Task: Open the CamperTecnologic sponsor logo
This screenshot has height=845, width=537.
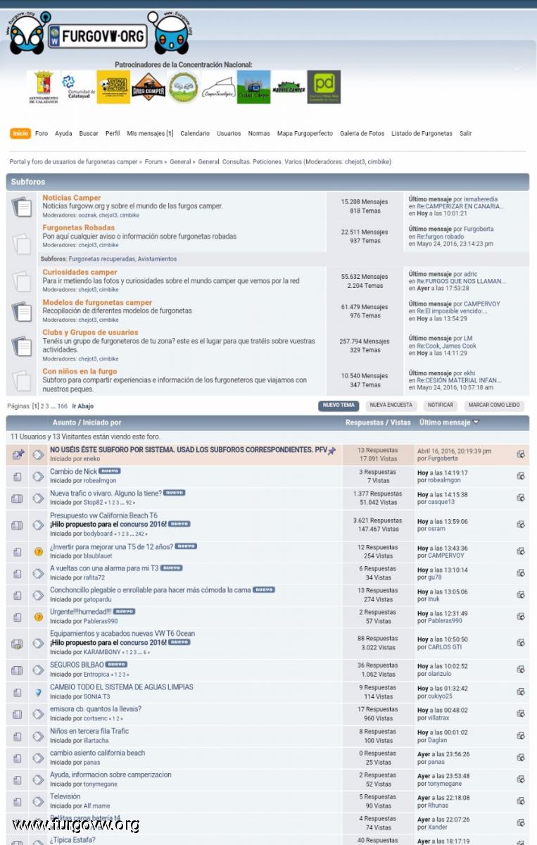Action: pos(219,87)
